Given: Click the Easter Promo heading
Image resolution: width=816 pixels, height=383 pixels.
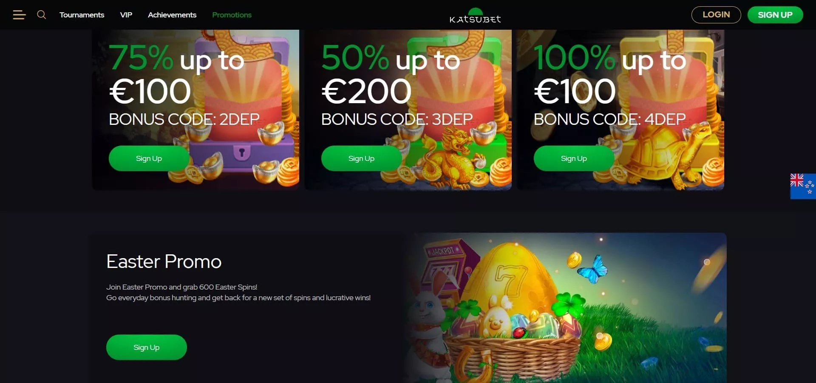Looking at the screenshot, I should tap(164, 262).
